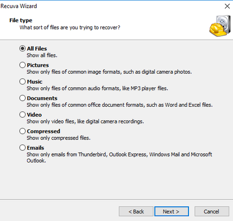The width and height of the screenshot is (233, 221).
Task: Select the Emails radio button
Action: coord(22,148)
